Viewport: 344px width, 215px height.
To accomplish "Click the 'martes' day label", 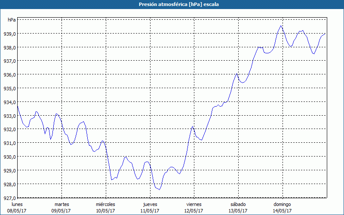I will 61,204.
